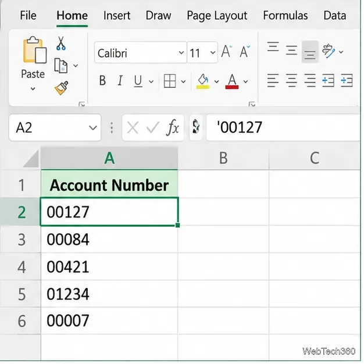
Task: Open Clipboard dialog launcher
Action: [82, 105]
